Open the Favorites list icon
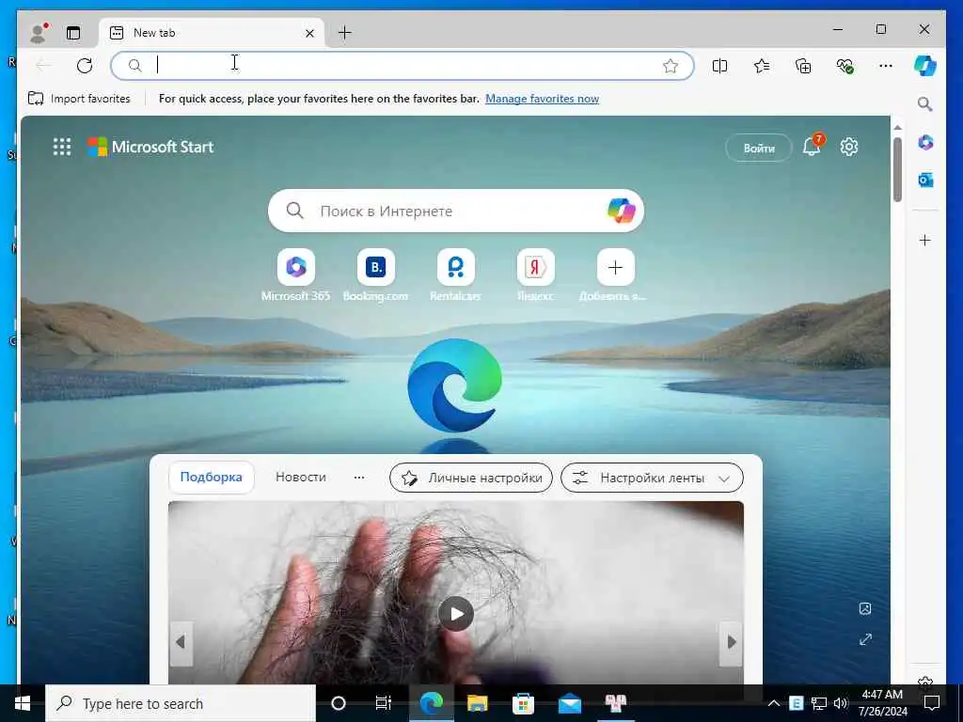The height and width of the screenshot is (722, 963). [x=762, y=66]
